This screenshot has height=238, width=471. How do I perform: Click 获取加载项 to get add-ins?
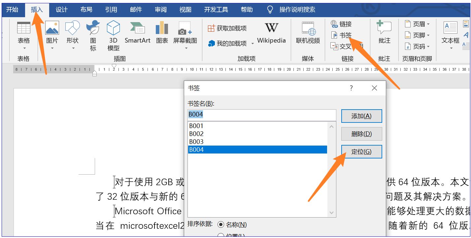(x=227, y=28)
